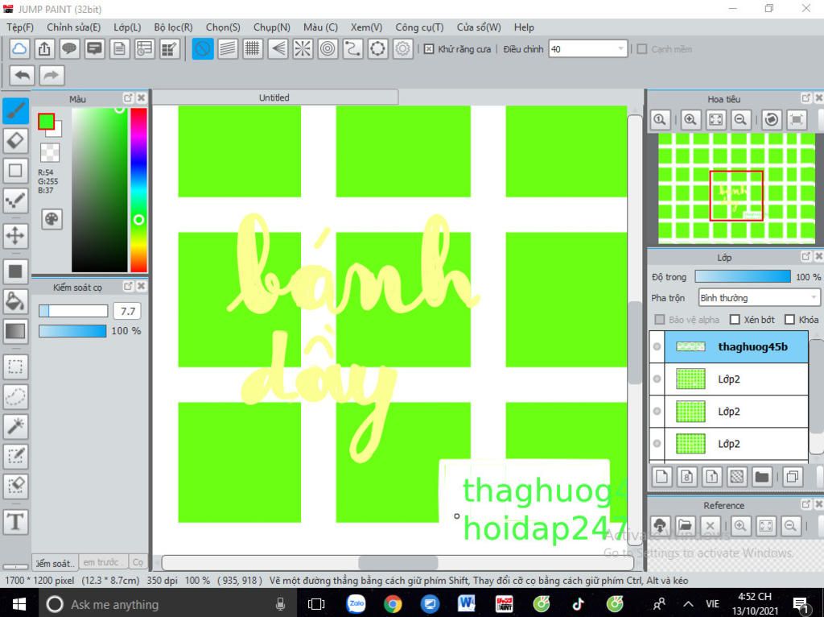Enable concentric circle snap
The image size is (824, 617).
coord(328,49)
